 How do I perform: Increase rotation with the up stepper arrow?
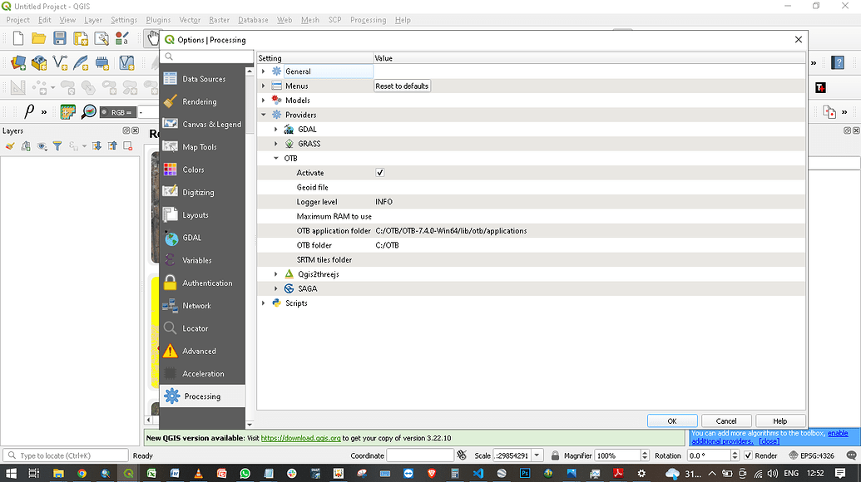(x=735, y=451)
